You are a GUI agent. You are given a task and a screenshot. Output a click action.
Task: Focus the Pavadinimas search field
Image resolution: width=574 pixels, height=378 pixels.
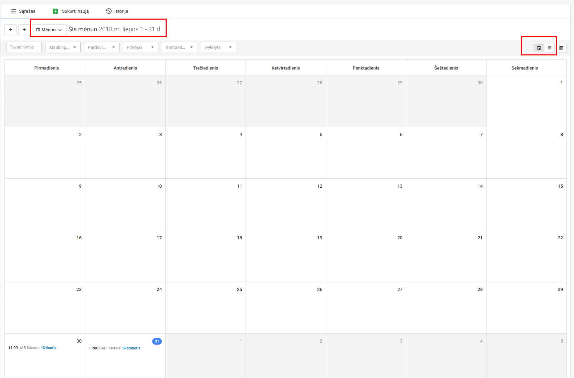click(x=24, y=47)
